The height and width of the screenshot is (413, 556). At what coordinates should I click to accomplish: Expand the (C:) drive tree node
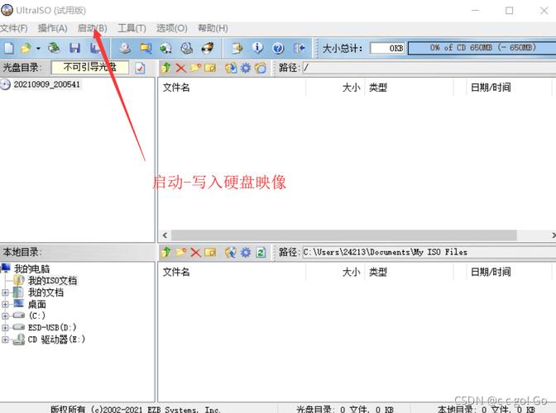click(6, 316)
